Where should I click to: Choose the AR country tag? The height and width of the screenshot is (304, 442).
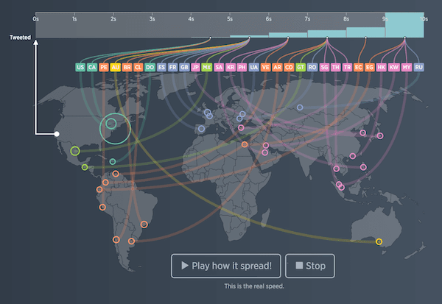pos(277,67)
